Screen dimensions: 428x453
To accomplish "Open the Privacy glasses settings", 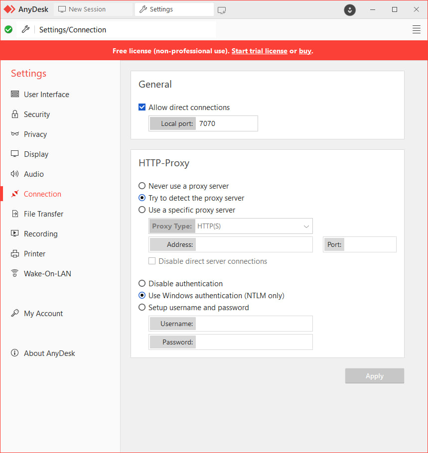I will (35, 134).
